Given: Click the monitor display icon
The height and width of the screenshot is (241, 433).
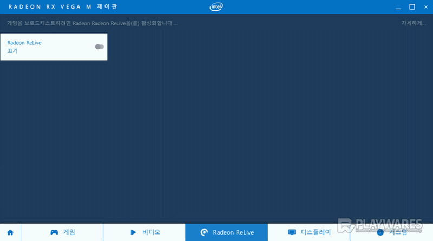Looking at the screenshot, I should (292, 232).
